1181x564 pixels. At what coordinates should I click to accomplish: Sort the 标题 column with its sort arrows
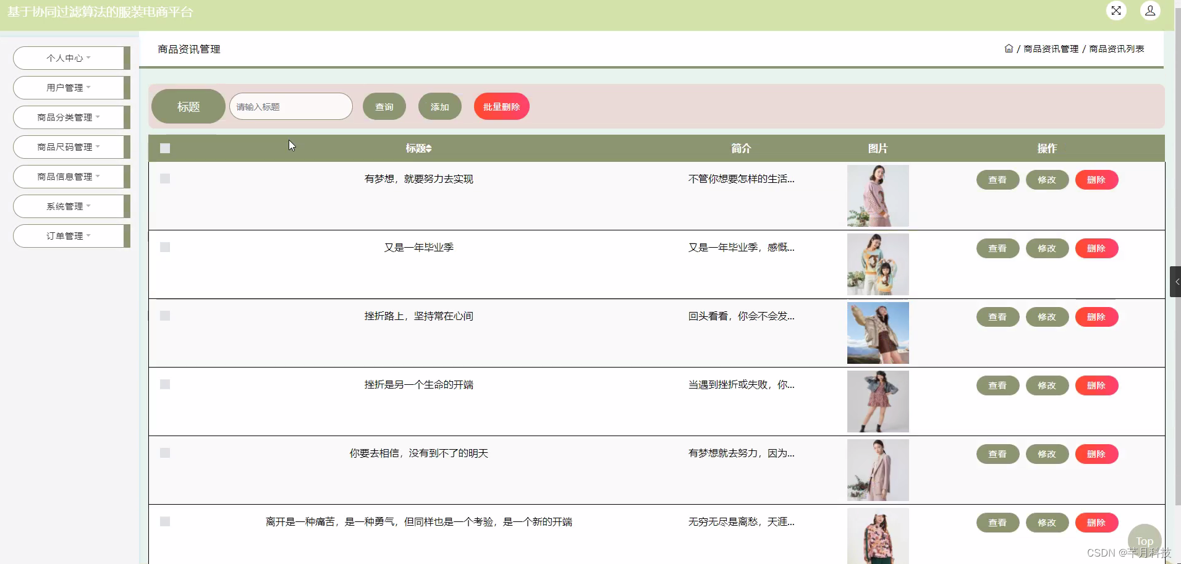(x=429, y=148)
